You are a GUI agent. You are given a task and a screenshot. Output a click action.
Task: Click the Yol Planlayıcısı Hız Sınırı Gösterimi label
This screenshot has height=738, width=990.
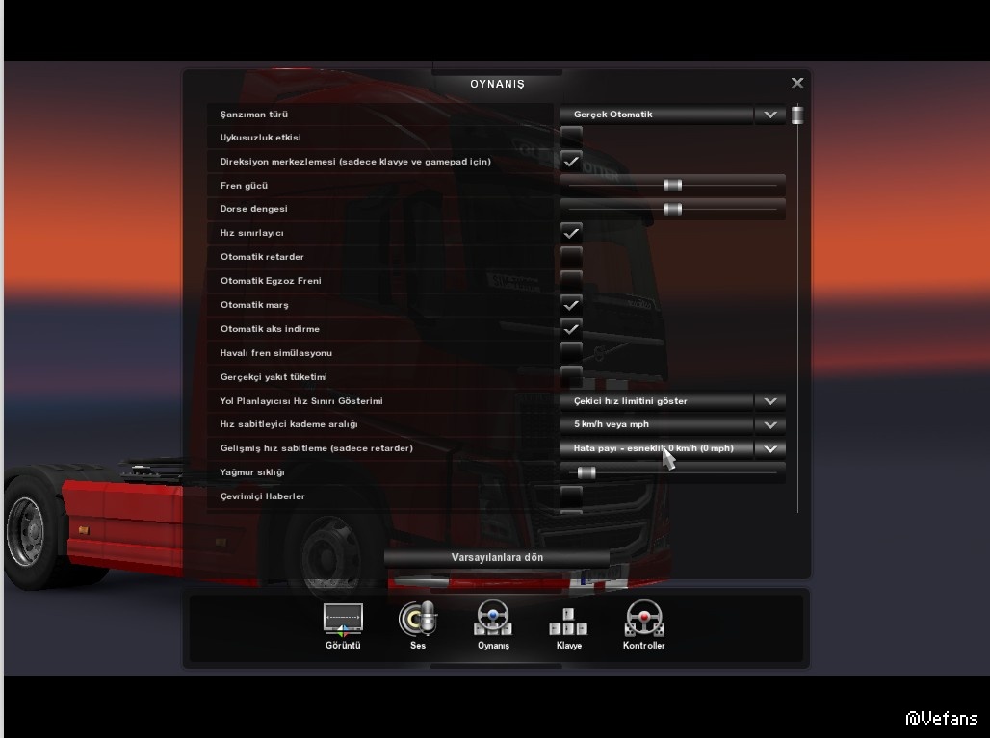click(x=301, y=401)
